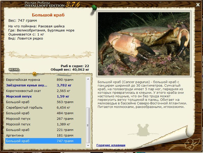Image resolution: width=203 pixels, height=153 pixels.
Task: Select the Звёздчатая кунья акула 3,782 кг row
Action: coord(43,85)
